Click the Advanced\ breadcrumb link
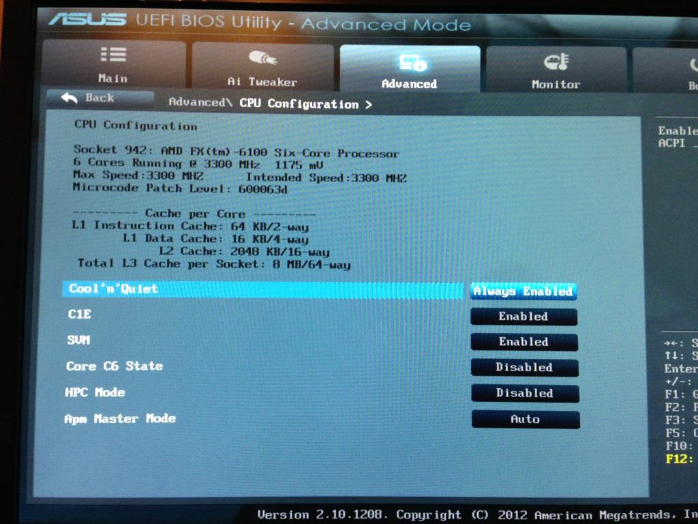 tap(200, 102)
